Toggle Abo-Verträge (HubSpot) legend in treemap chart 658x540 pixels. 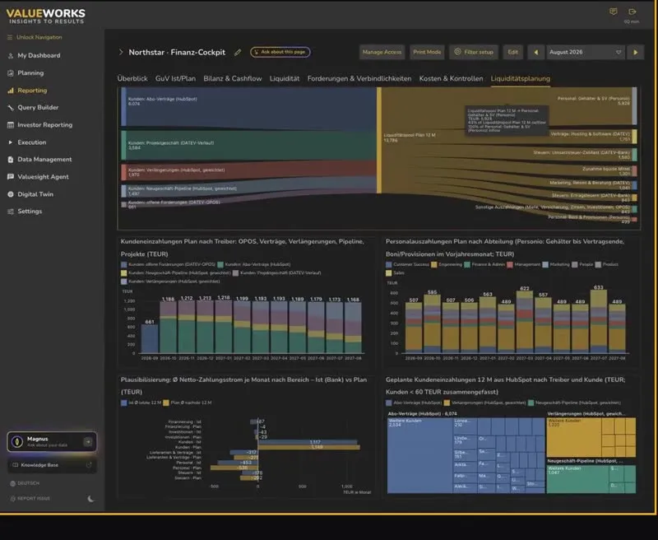pyautogui.click(x=414, y=403)
